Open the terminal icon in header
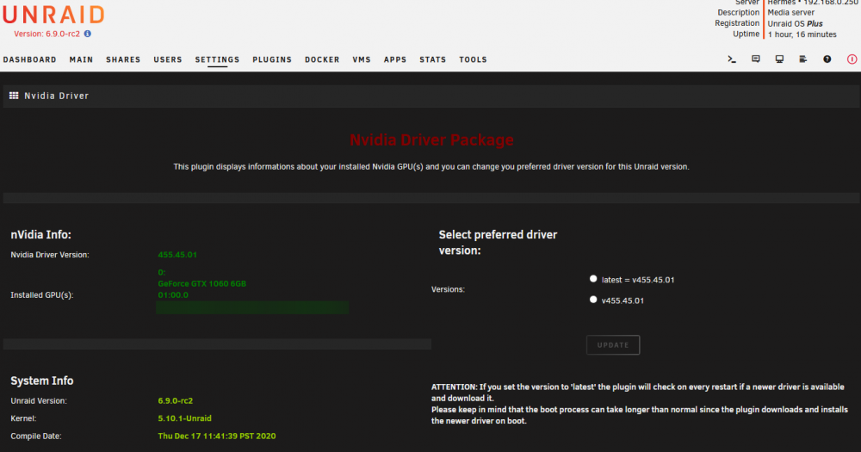 click(731, 59)
